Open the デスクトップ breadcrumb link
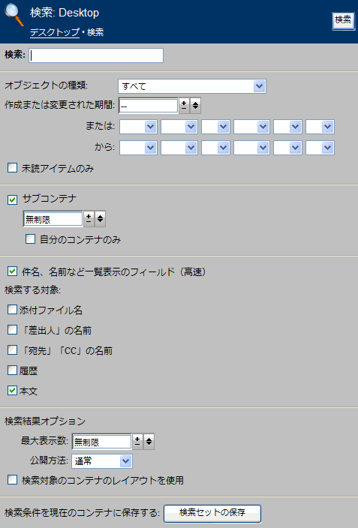358x528 pixels. [55, 32]
